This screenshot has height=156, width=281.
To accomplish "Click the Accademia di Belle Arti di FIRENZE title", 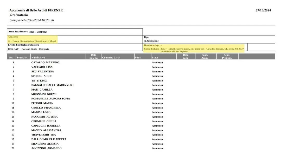I will [36, 10].
